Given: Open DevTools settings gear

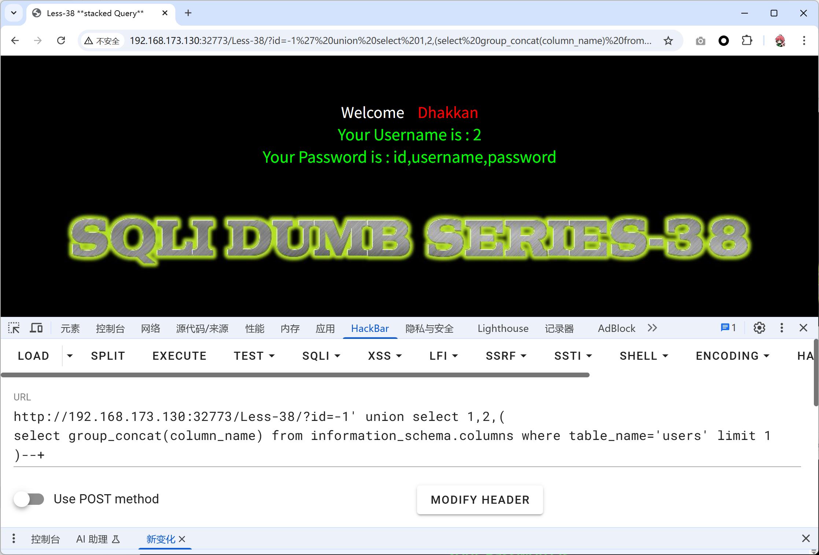Looking at the screenshot, I should tap(759, 328).
